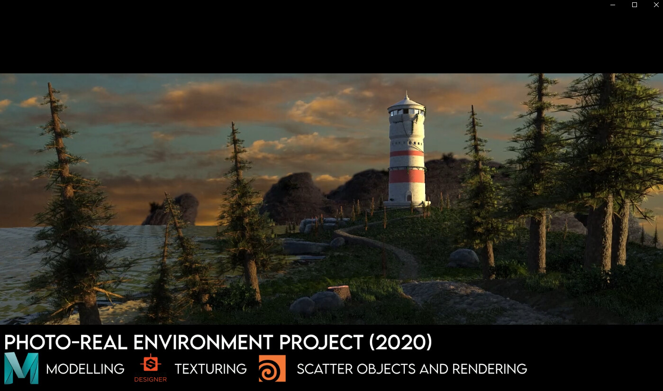Open the SCATTER OBJECTS AND RENDERING label

(411, 369)
